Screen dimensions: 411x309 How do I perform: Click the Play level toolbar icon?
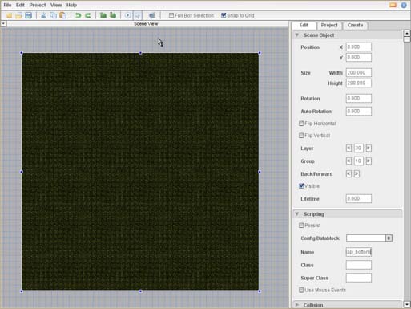[128, 15]
